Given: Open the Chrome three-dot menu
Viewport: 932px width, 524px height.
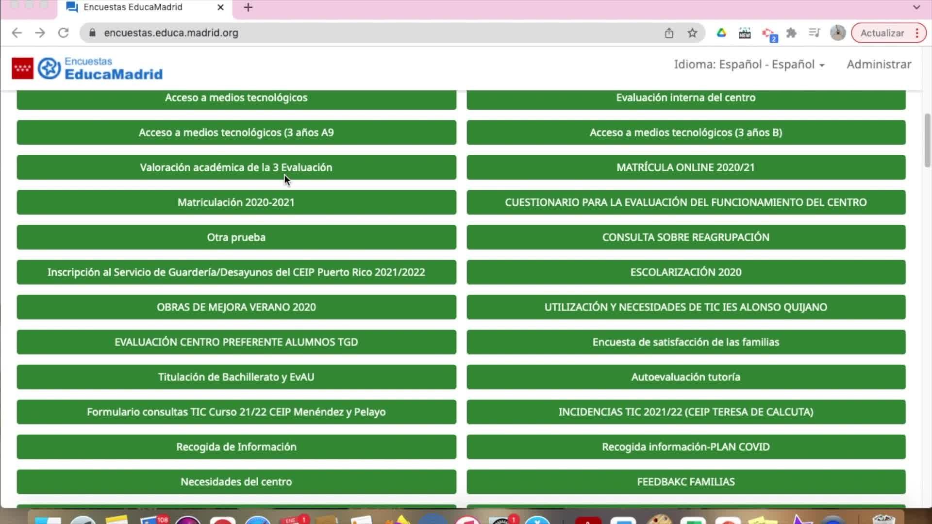Looking at the screenshot, I should pos(917,33).
